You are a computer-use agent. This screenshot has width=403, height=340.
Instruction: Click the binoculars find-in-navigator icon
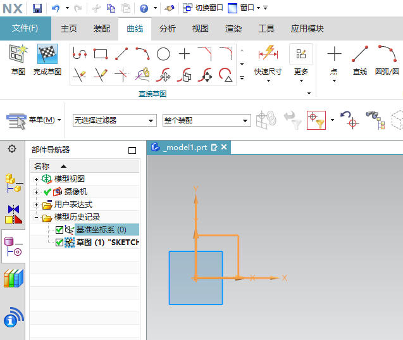pos(376,120)
